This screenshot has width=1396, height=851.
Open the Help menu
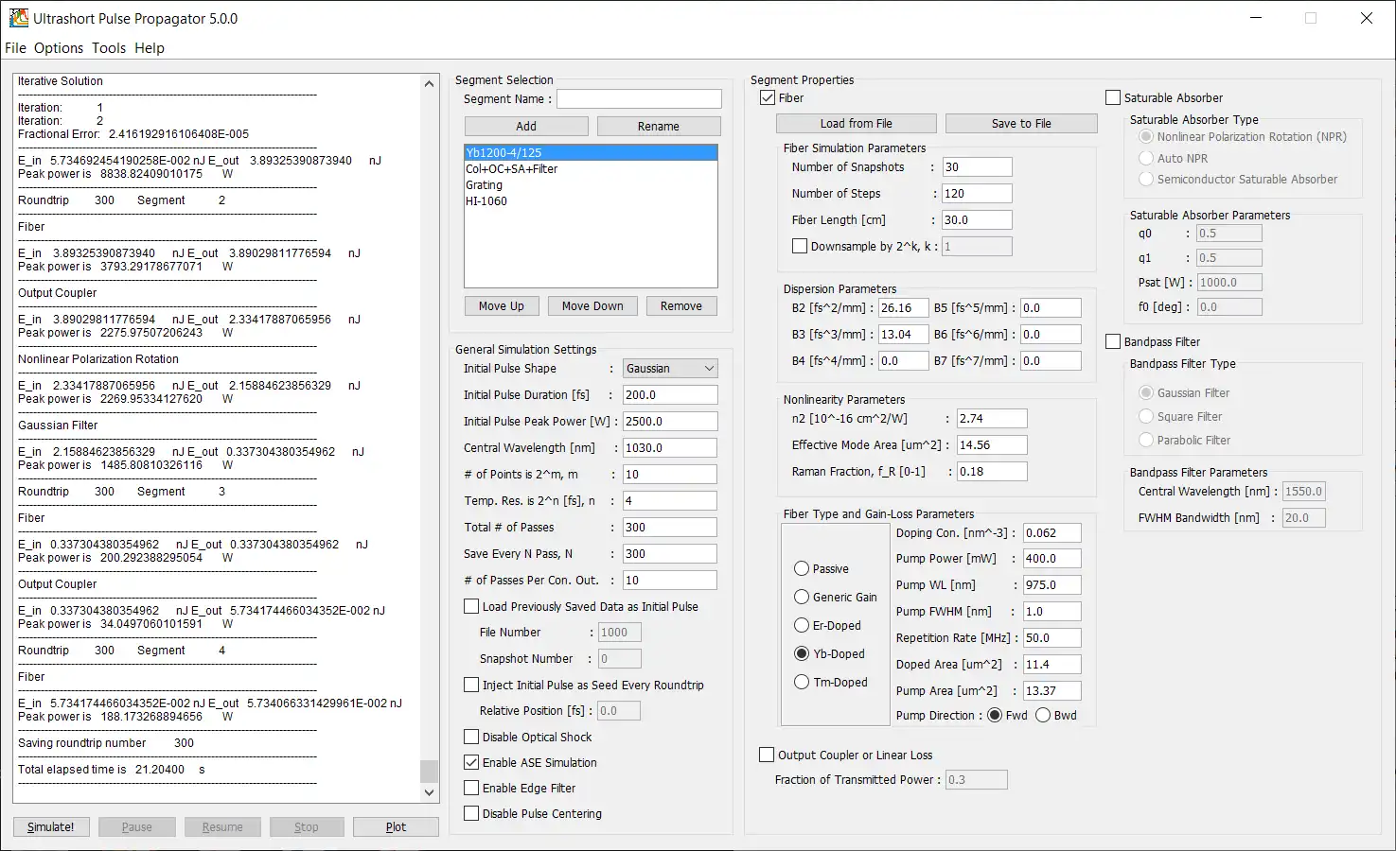[x=150, y=48]
